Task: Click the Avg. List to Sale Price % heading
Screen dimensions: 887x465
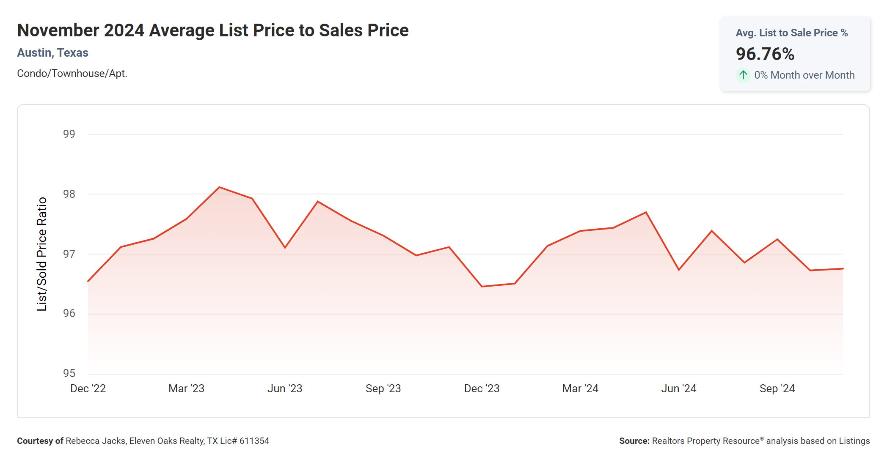Action: (x=791, y=33)
